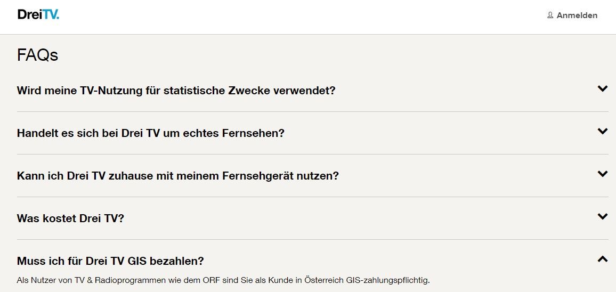
Task: Click the user profile icon beside Anmelden
Action: click(x=550, y=15)
